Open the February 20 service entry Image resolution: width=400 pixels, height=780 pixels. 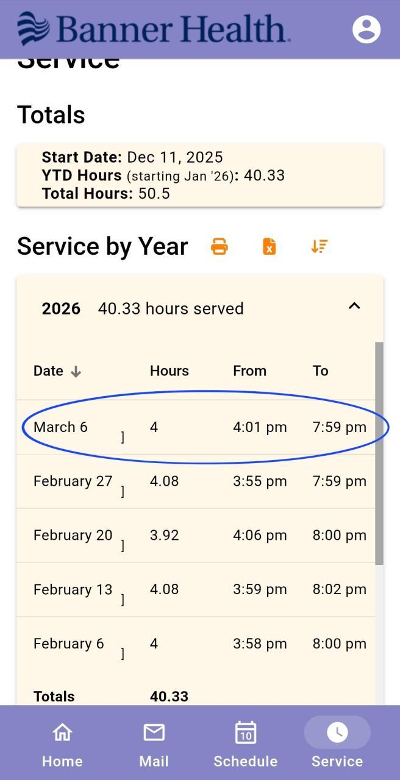[195, 536]
